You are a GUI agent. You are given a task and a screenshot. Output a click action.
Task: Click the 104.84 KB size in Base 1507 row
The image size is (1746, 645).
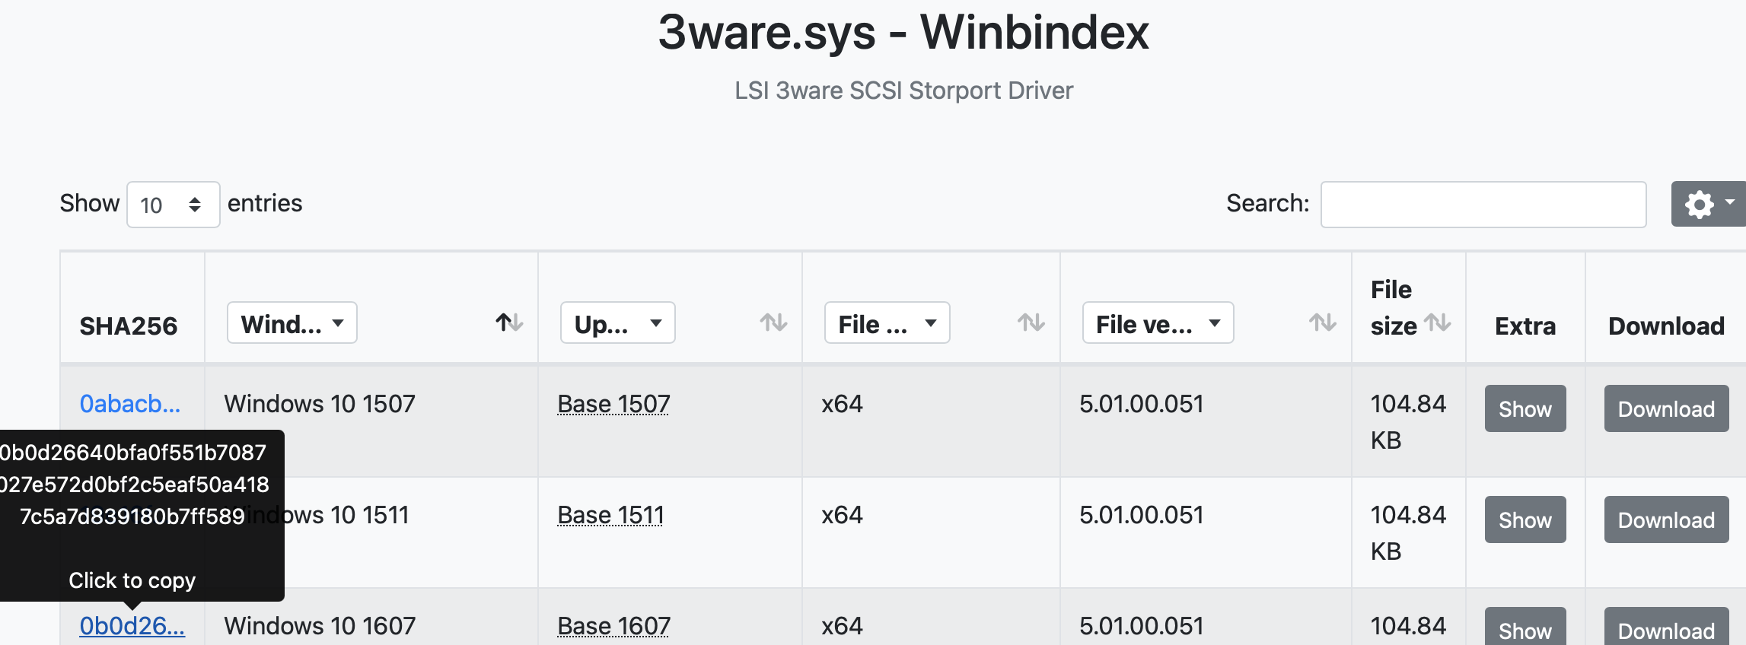[x=1408, y=422]
